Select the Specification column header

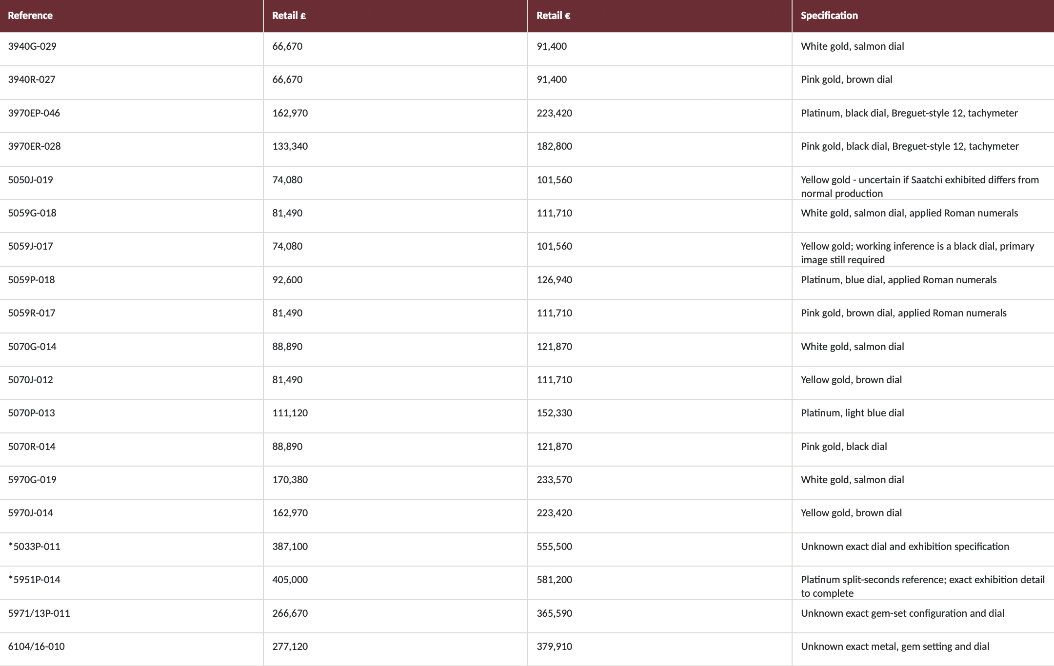tap(923, 16)
